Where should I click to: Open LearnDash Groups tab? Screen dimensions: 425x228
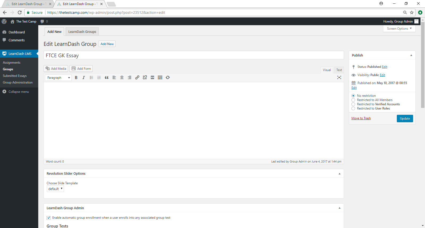pyautogui.click(x=82, y=32)
